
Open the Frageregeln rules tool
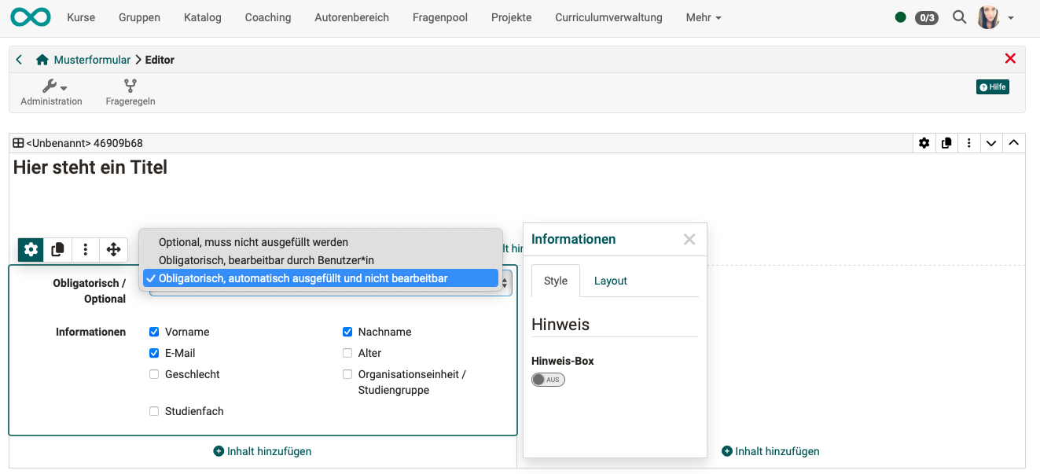(x=130, y=92)
